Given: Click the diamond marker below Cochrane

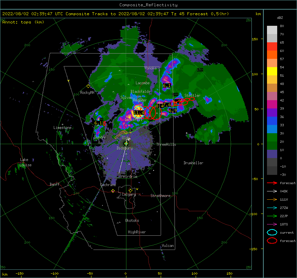Looking at the screenshot, I should (x=113, y=191).
